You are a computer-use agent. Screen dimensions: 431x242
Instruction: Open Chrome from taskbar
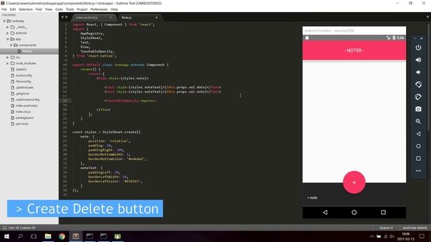click(x=62, y=236)
